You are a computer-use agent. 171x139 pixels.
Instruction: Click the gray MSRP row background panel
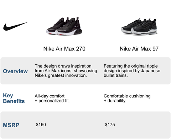point(85,125)
